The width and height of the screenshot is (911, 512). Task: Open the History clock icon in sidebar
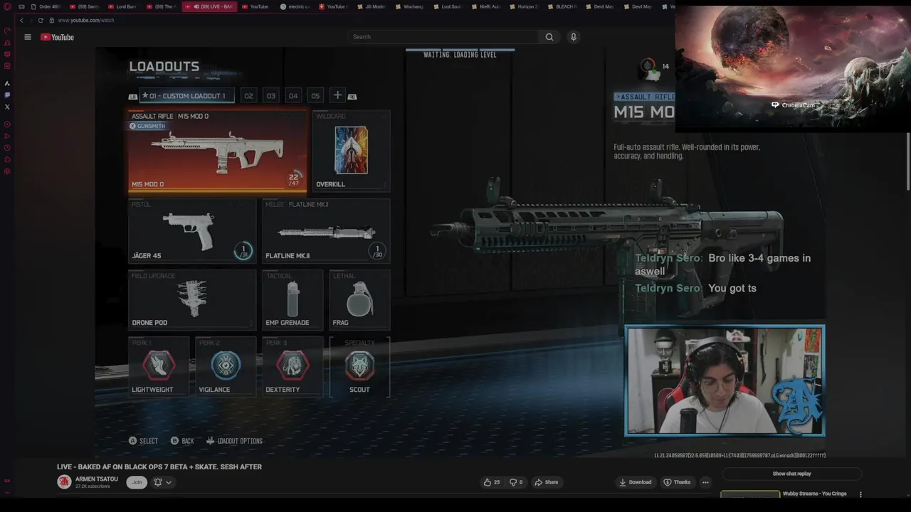(7, 148)
